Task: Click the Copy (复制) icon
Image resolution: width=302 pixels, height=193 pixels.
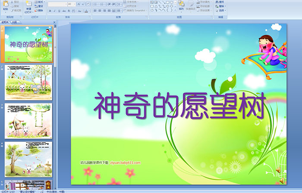Action: (x=13, y=6)
